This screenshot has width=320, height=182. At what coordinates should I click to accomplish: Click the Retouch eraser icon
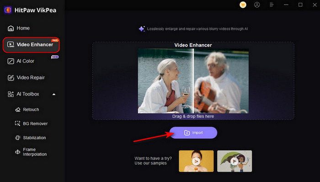18,110
